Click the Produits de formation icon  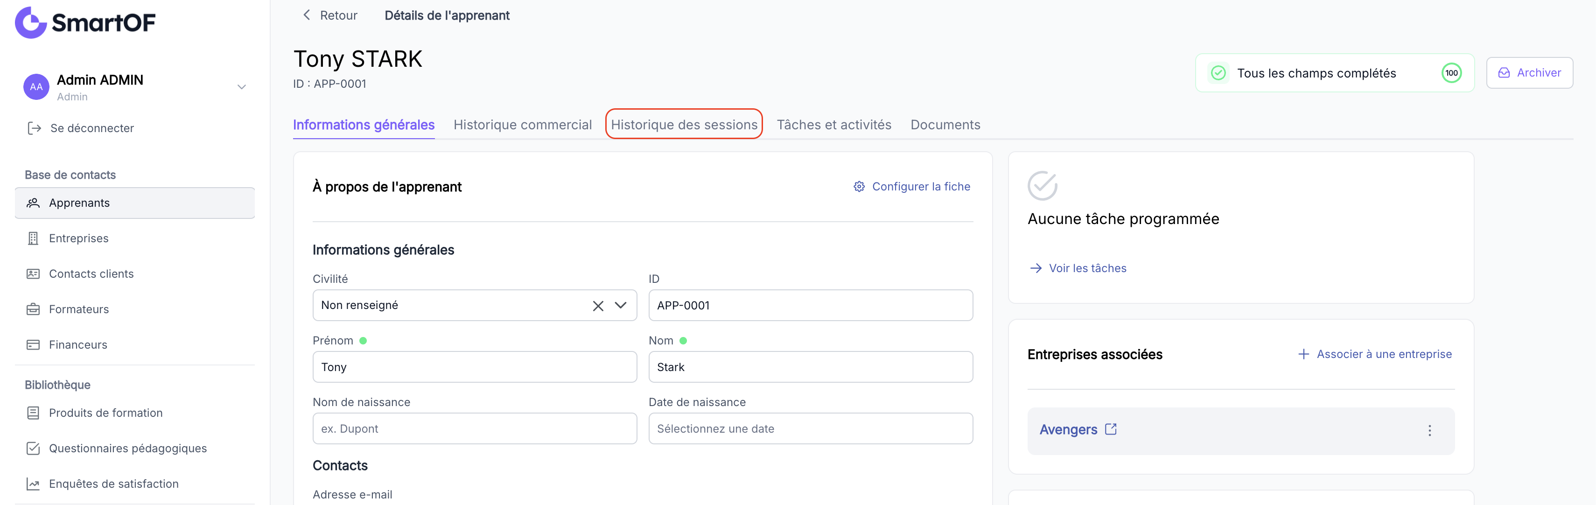[x=34, y=414]
